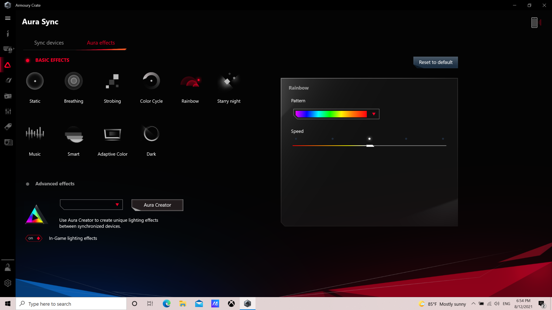Set Speed to the second dot
Screen dimensions: 552x310
pyautogui.click(x=333, y=139)
